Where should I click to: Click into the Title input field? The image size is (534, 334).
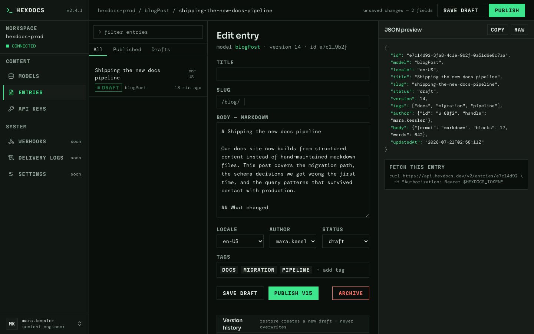293,74
